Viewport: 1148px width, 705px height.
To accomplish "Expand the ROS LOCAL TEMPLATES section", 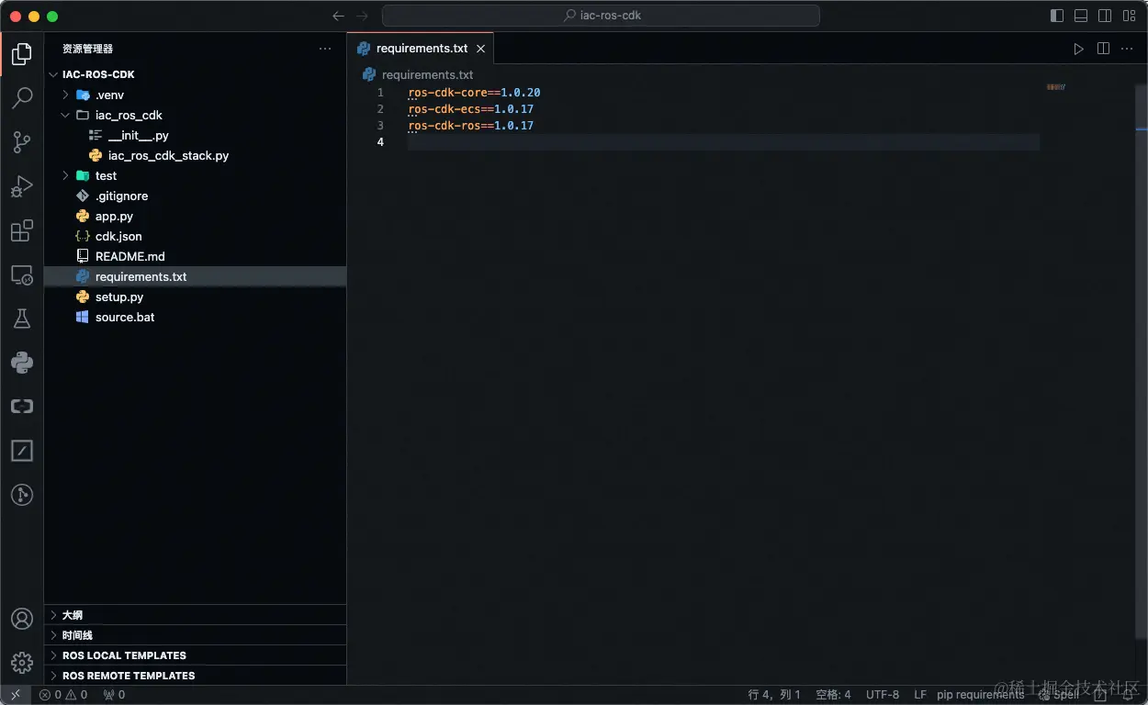I will tap(195, 655).
